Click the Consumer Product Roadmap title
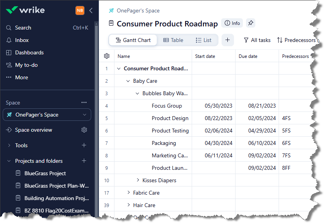324x223 pixels. (x=167, y=24)
